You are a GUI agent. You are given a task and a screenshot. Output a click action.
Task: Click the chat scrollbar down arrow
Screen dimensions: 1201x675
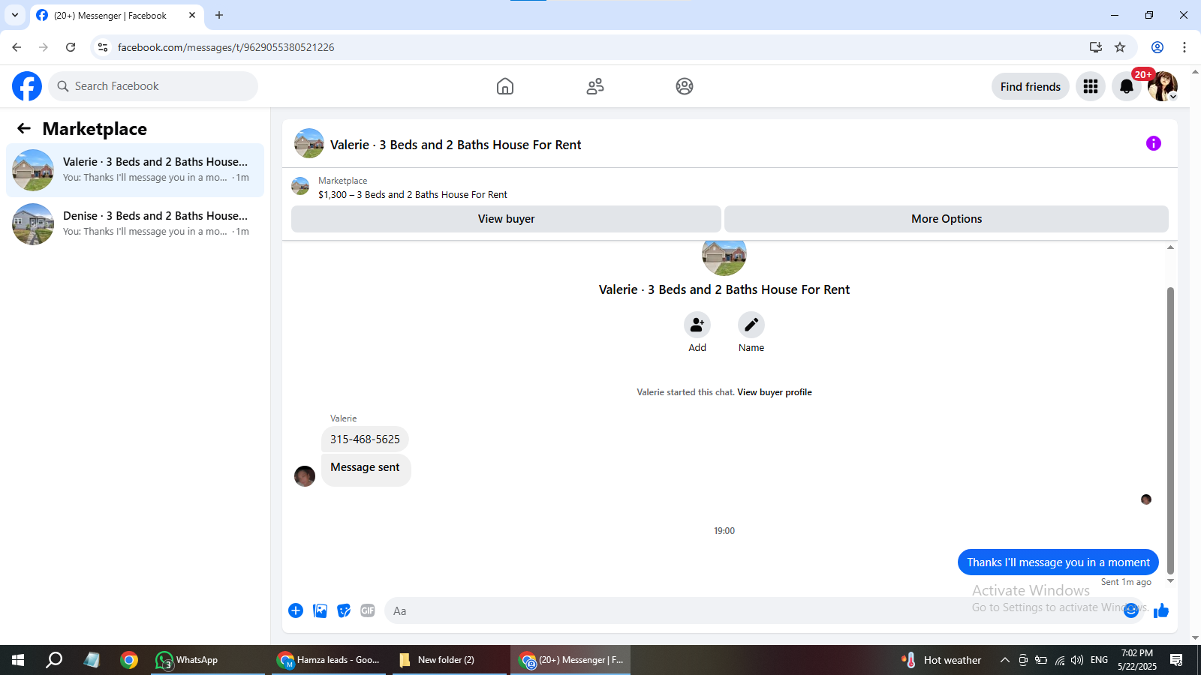1170,581
